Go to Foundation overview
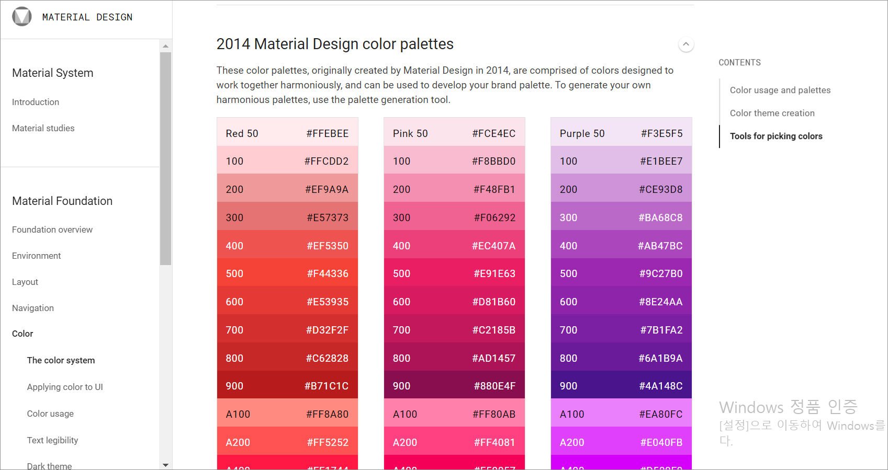 pos(52,230)
